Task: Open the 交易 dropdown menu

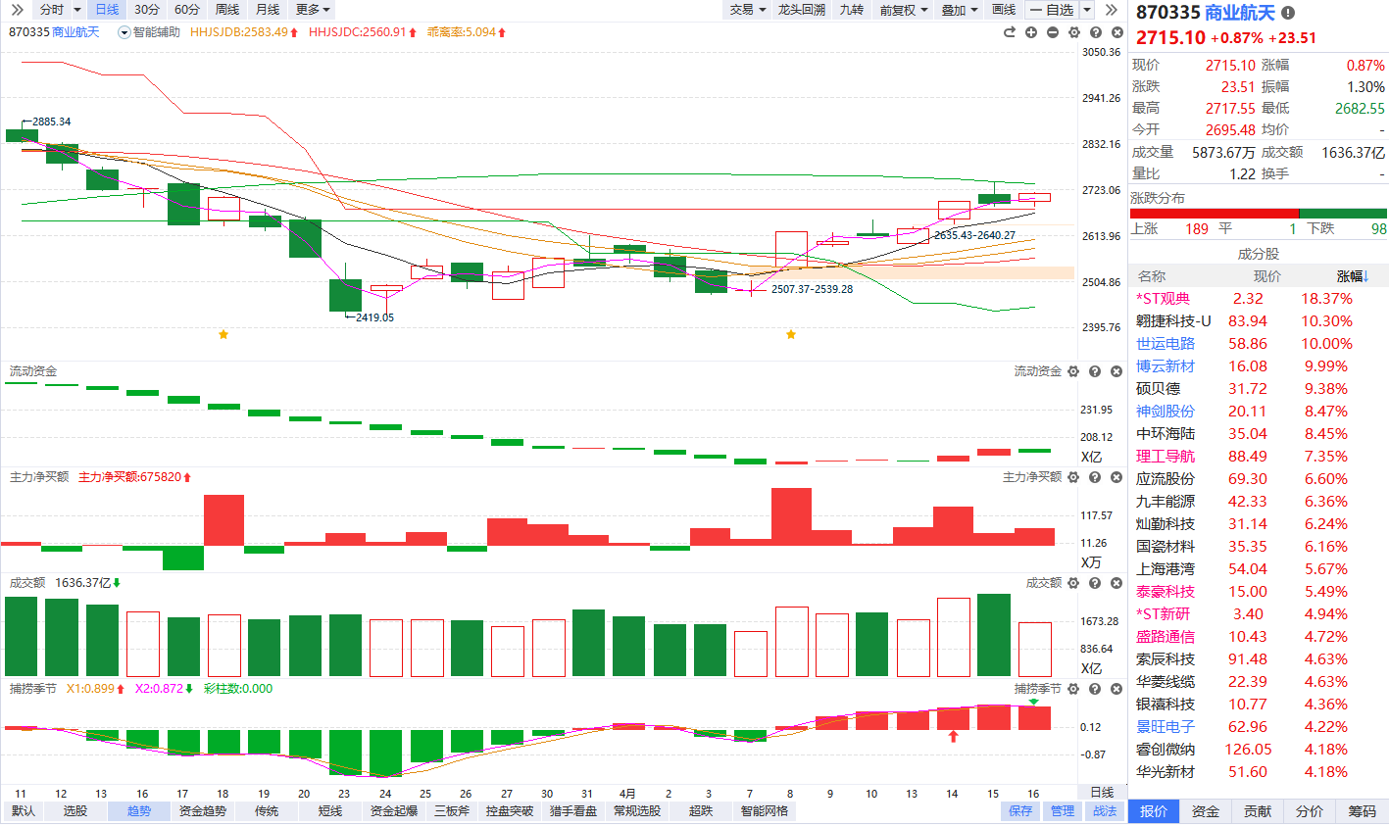Action: point(747,10)
